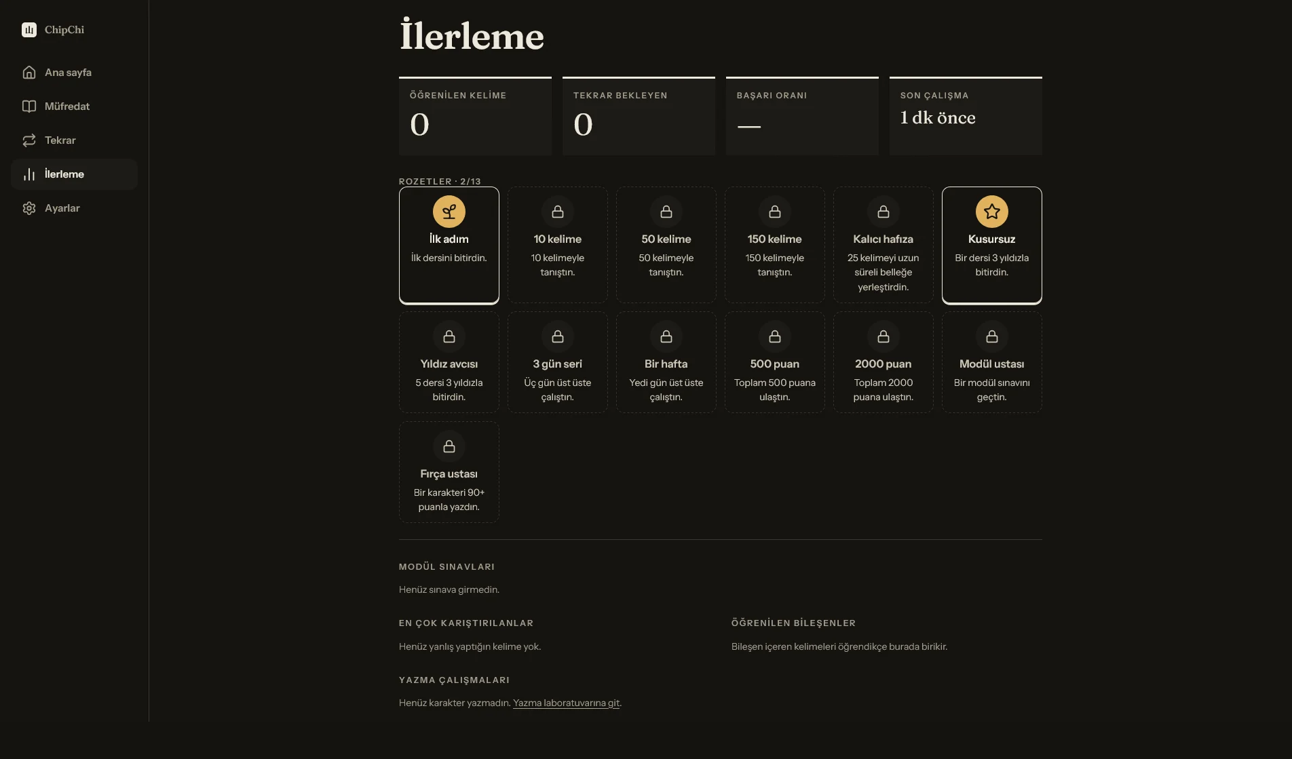Click the Bir hafta badge card
Image resolution: width=1292 pixels, height=759 pixels.
pos(666,362)
